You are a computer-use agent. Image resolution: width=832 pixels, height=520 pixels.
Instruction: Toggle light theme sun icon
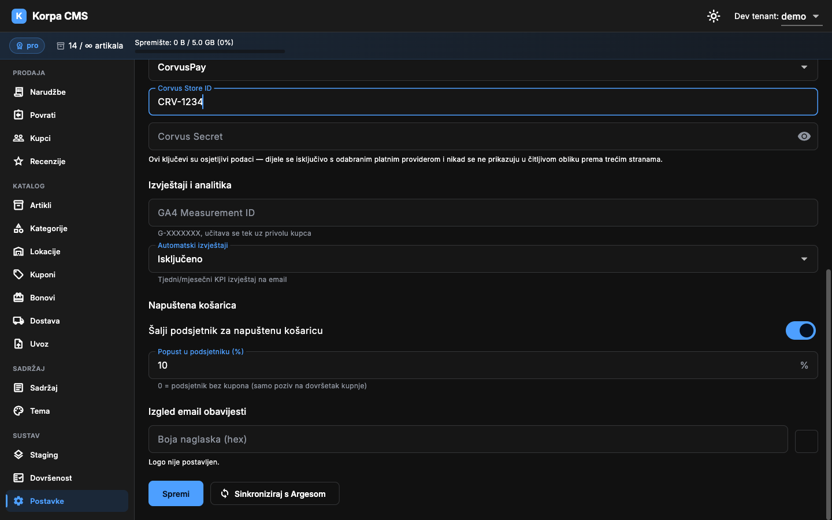click(714, 16)
